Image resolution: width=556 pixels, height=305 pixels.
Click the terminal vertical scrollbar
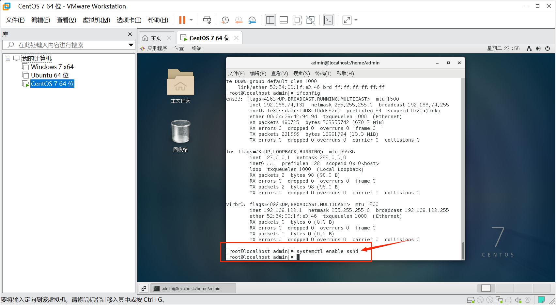click(463, 250)
